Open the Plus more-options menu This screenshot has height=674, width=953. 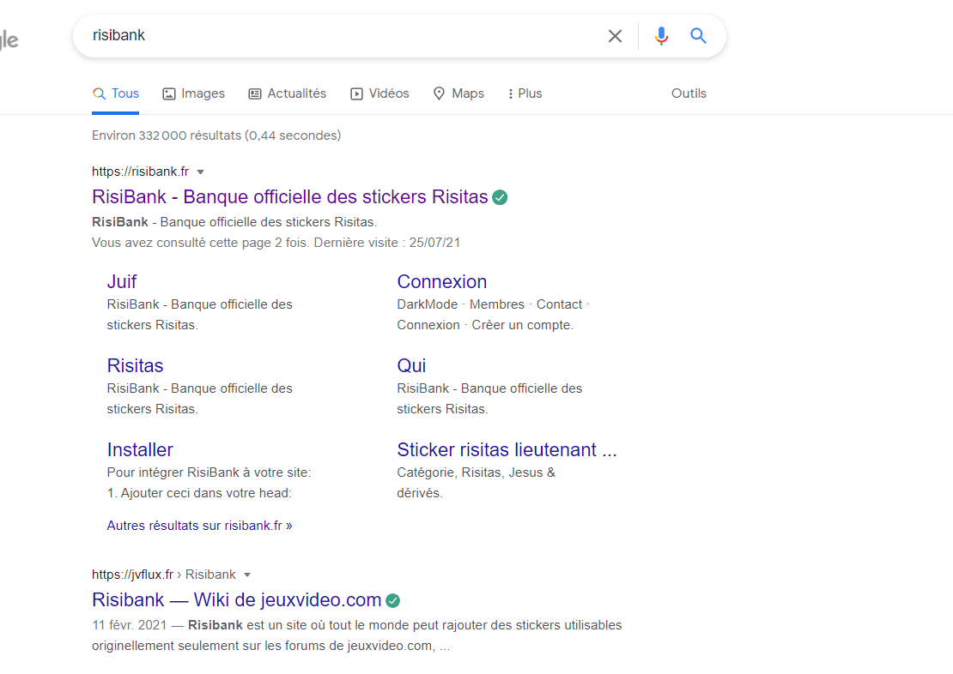pos(525,93)
